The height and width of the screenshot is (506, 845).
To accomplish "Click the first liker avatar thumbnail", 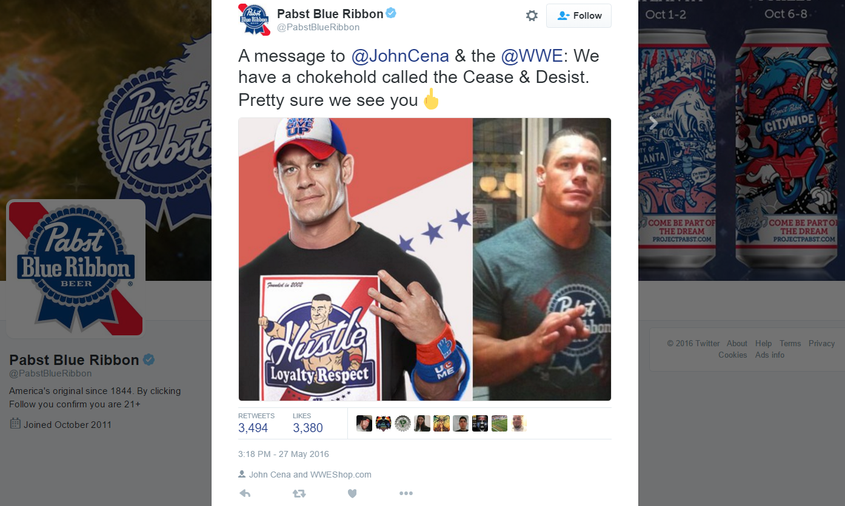I will pos(364,423).
